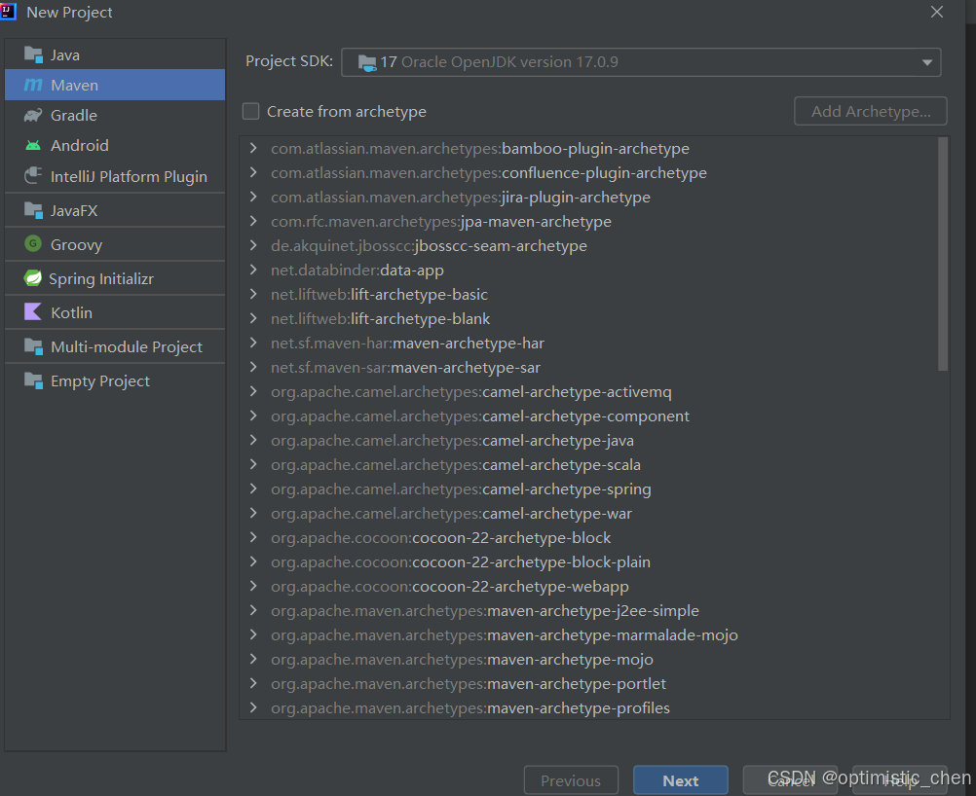Click the Multi-module Project icon
Viewport: 976px width, 796px height.
[x=33, y=345]
